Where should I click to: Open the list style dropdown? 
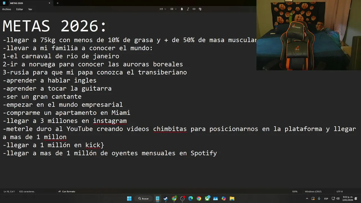(173, 9)
